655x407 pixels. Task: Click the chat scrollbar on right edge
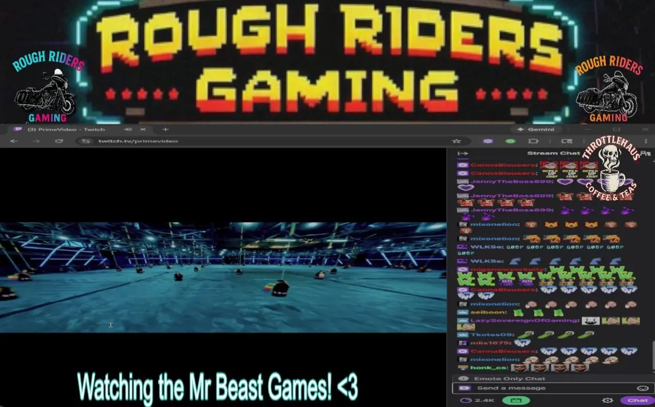(x=653, y=354)
